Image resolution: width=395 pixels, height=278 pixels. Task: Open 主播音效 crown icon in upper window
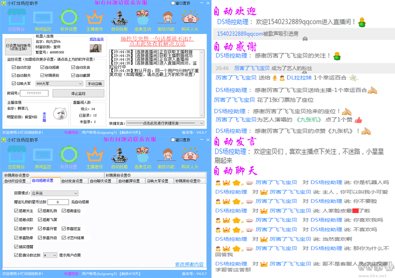click(x=95, y=20)
